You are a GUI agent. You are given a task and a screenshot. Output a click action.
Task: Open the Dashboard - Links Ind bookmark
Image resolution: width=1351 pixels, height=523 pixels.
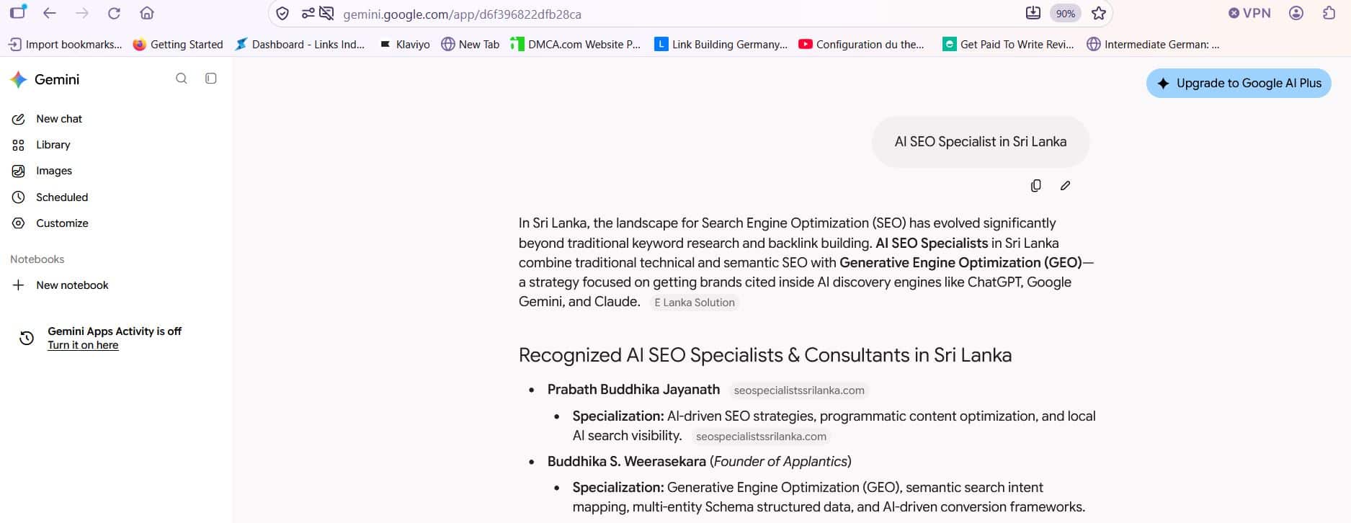(x=300, y=44)
